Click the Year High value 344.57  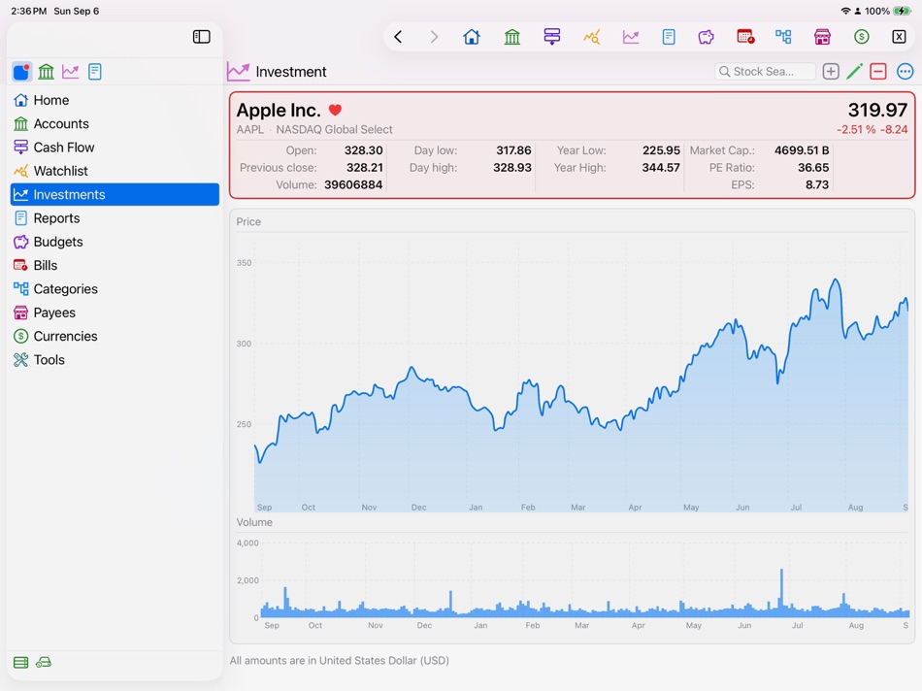[x=661, y=168]
